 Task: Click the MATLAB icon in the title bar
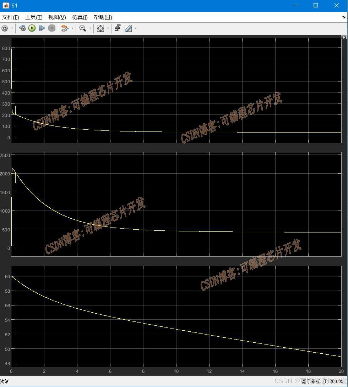6,5
